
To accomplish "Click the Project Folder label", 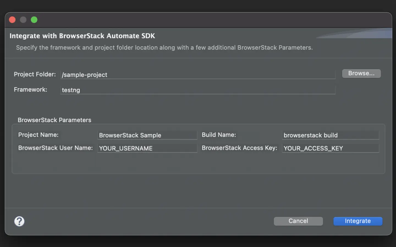I will 35,74.
